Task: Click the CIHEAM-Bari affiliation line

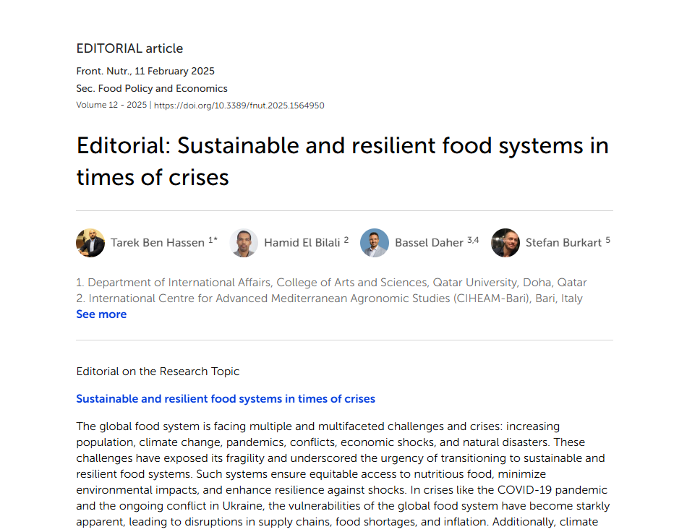Action: 329,299
